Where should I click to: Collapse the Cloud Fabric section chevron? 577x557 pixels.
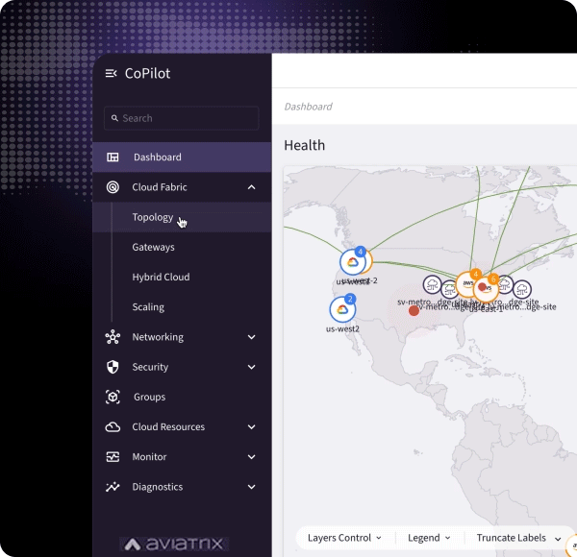click(251, 187)
